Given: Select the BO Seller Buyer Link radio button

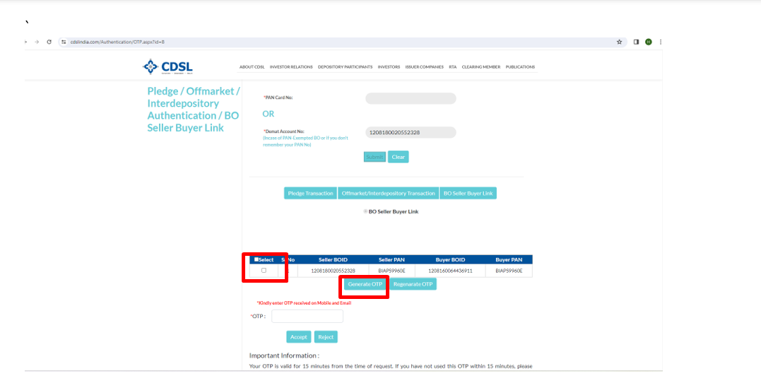Looking at the screenshot, I should point(365,211).
